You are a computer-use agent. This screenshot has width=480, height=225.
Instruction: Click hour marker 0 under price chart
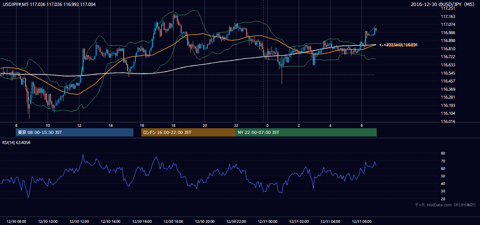267,125
